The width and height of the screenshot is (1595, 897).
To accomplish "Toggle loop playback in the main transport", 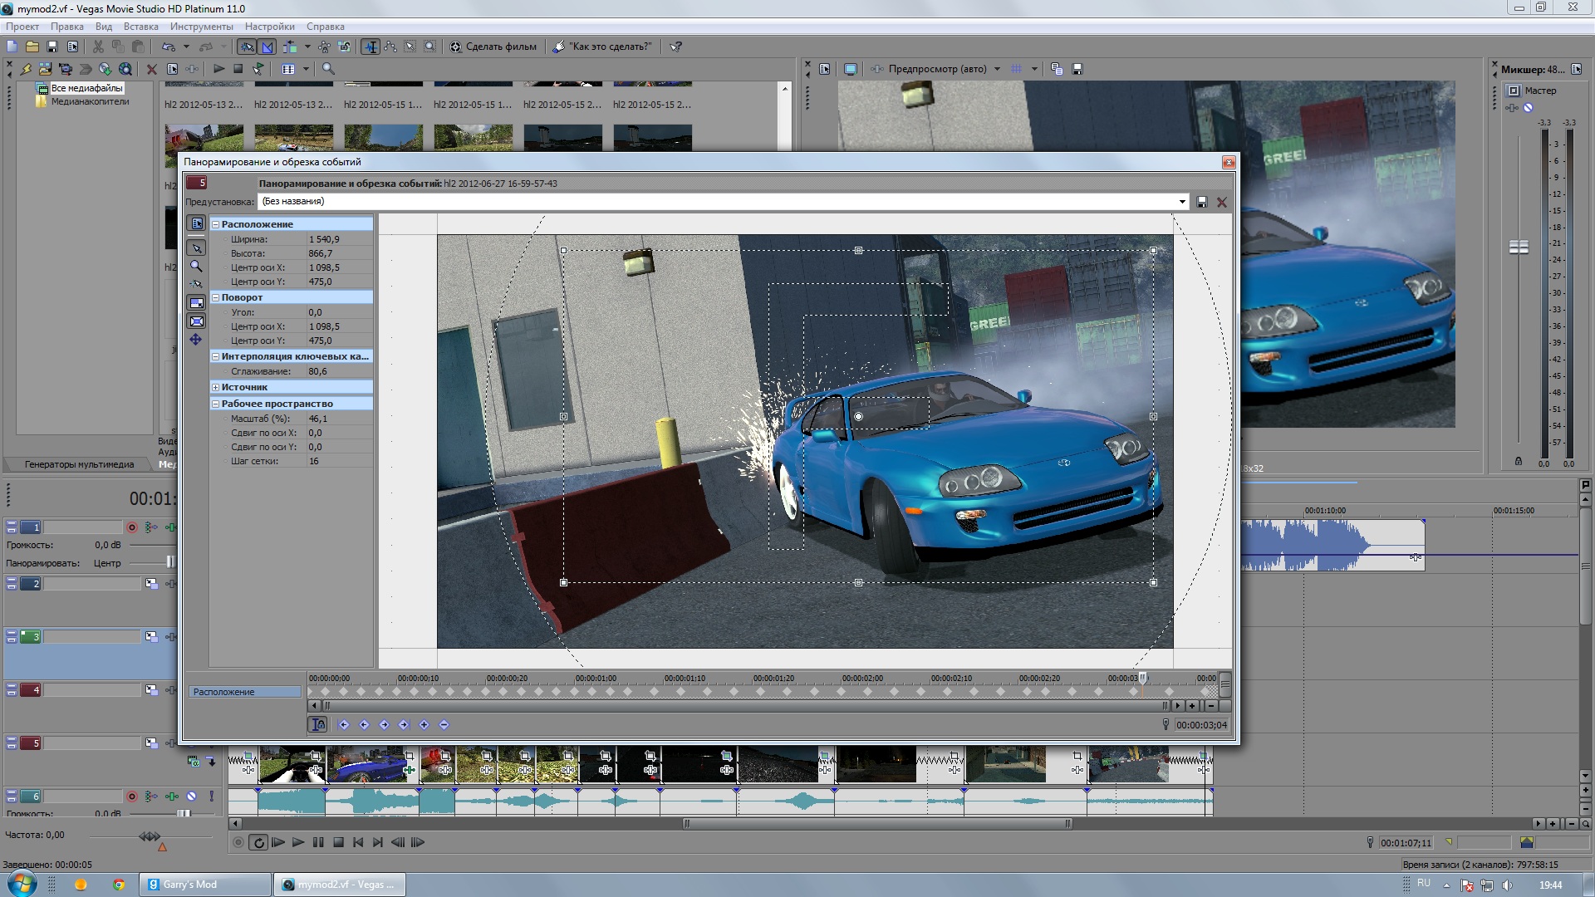I will click(258, 842).
